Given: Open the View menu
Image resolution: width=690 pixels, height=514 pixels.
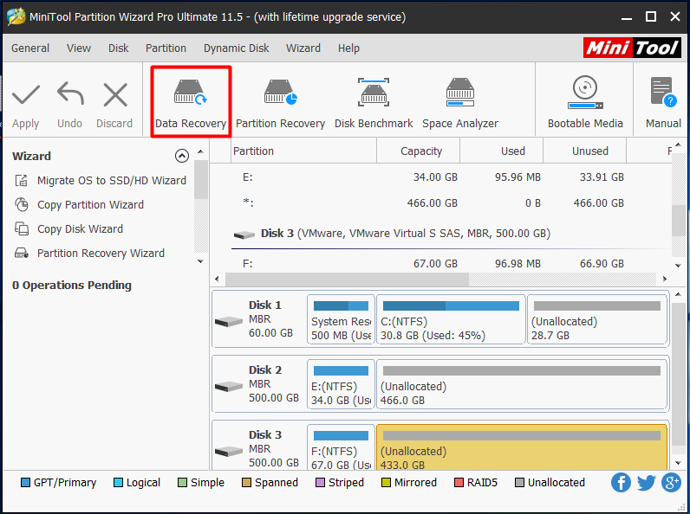Looking at the screenshot, I should tap(79, 48).
